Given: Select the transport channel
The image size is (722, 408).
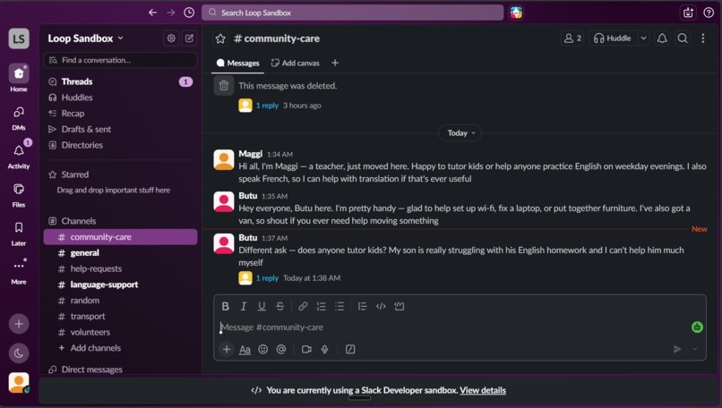Looking at the screenshot, I should [120, 316].
